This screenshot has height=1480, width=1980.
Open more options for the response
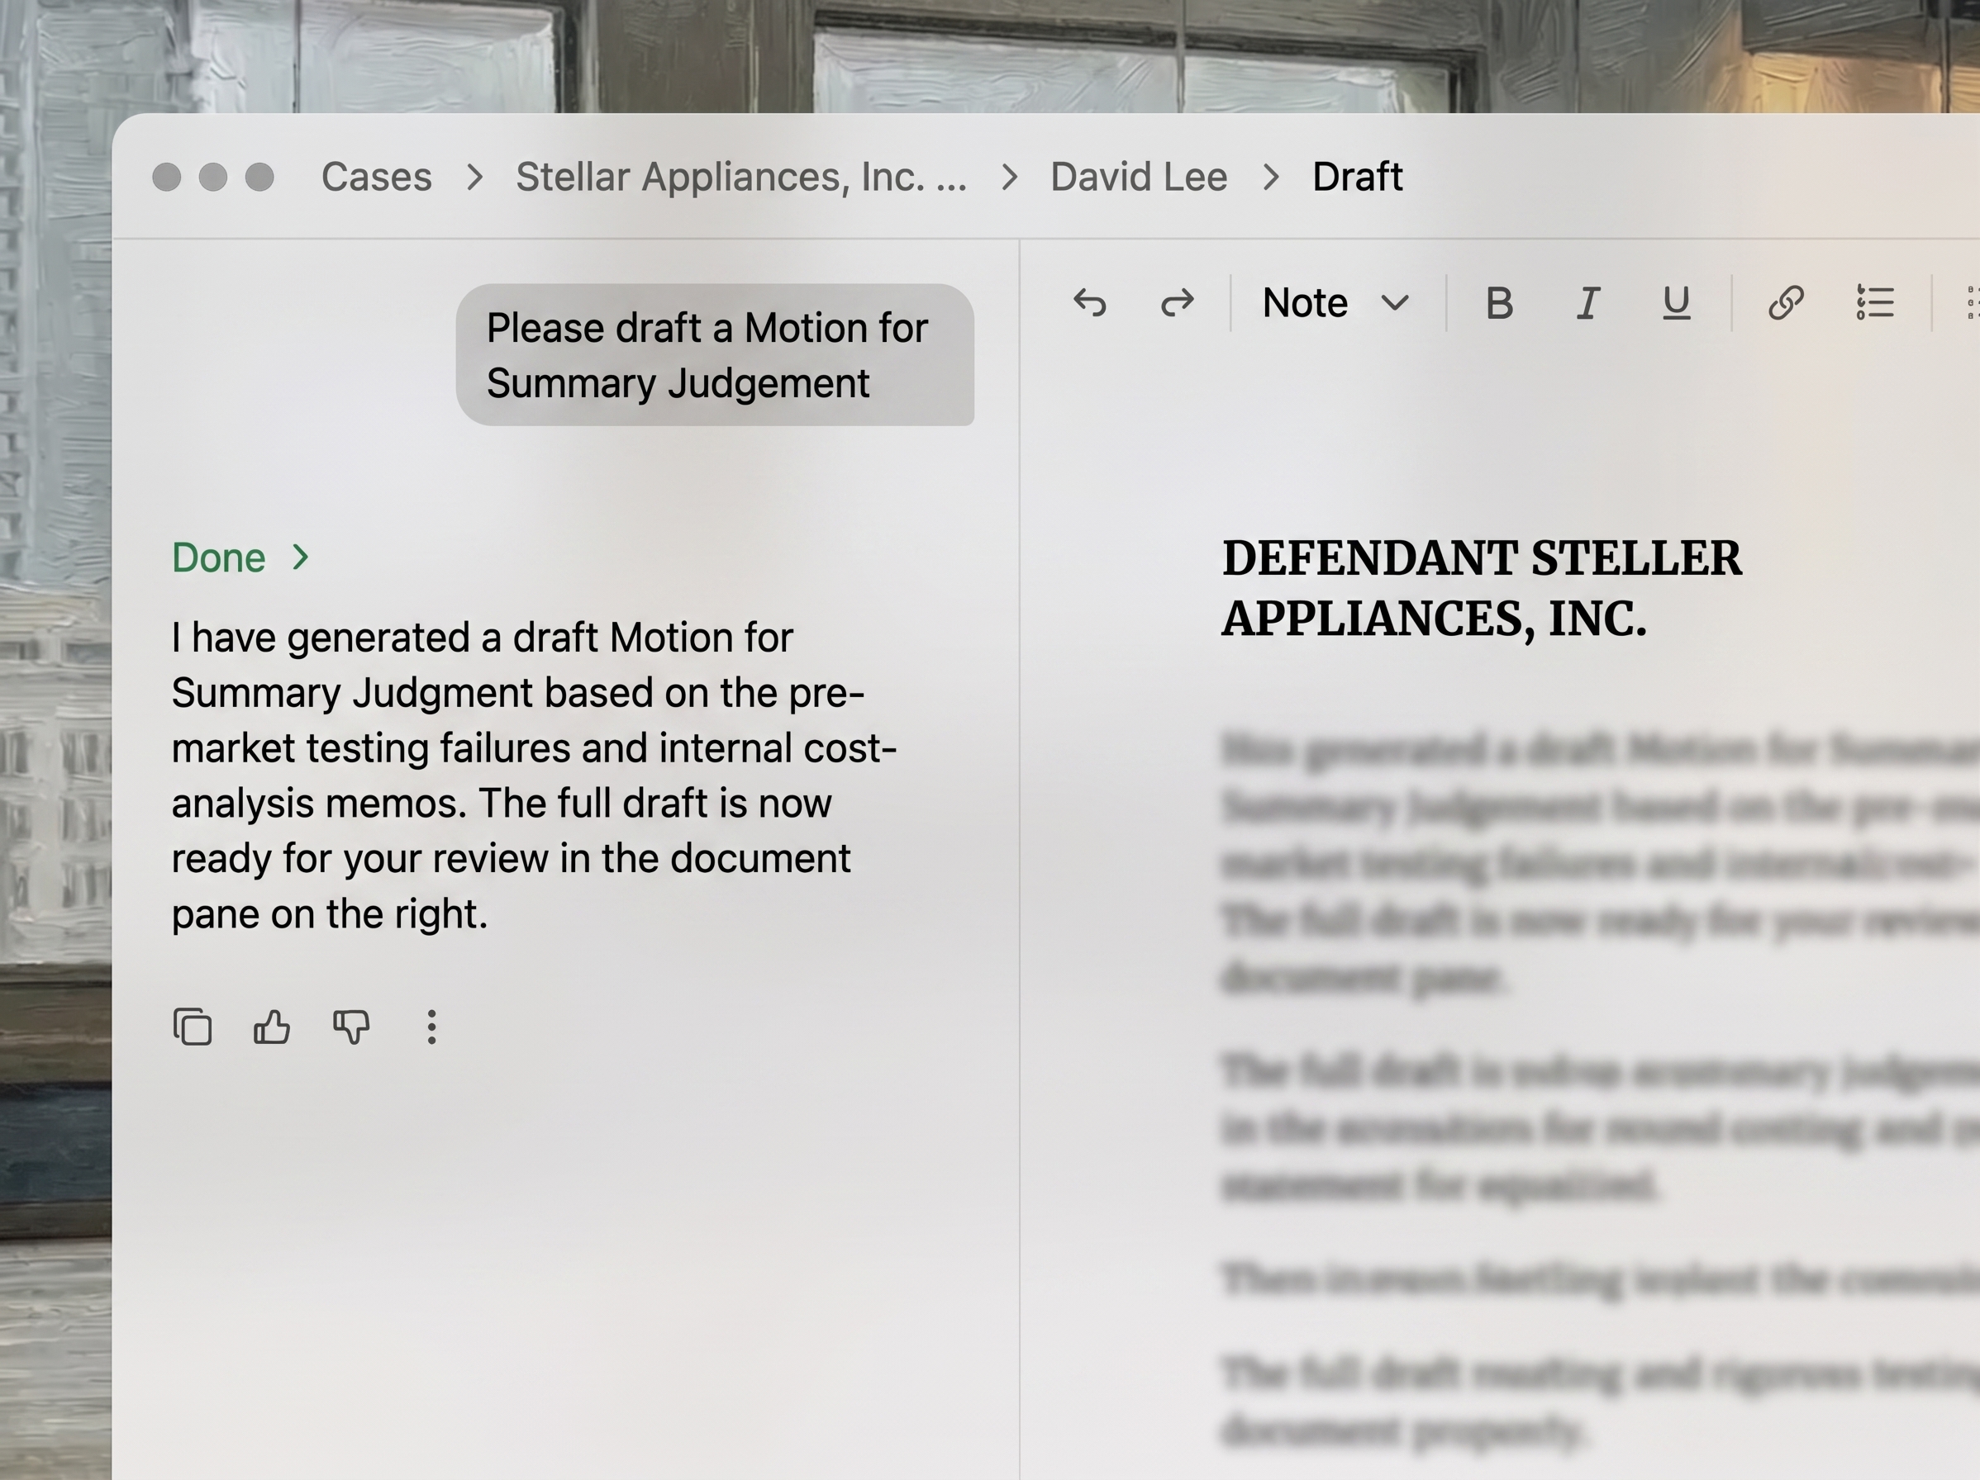[x=431, y=1027]
